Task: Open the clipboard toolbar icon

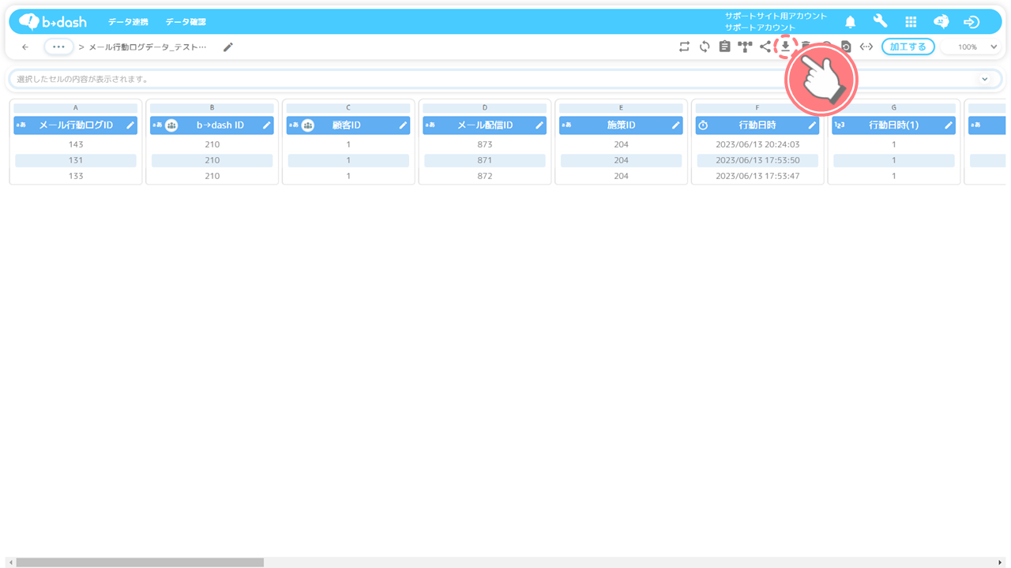Action: (x=724, y=47)
